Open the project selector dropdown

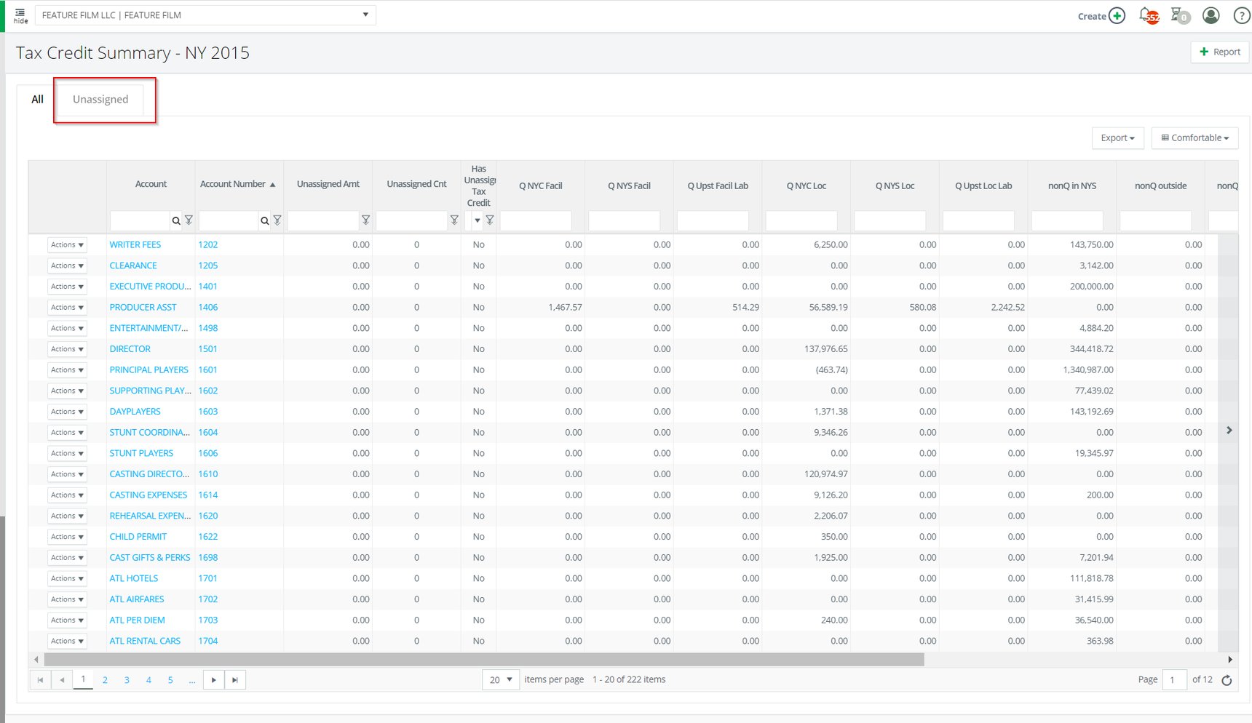[x=205, y=15]
